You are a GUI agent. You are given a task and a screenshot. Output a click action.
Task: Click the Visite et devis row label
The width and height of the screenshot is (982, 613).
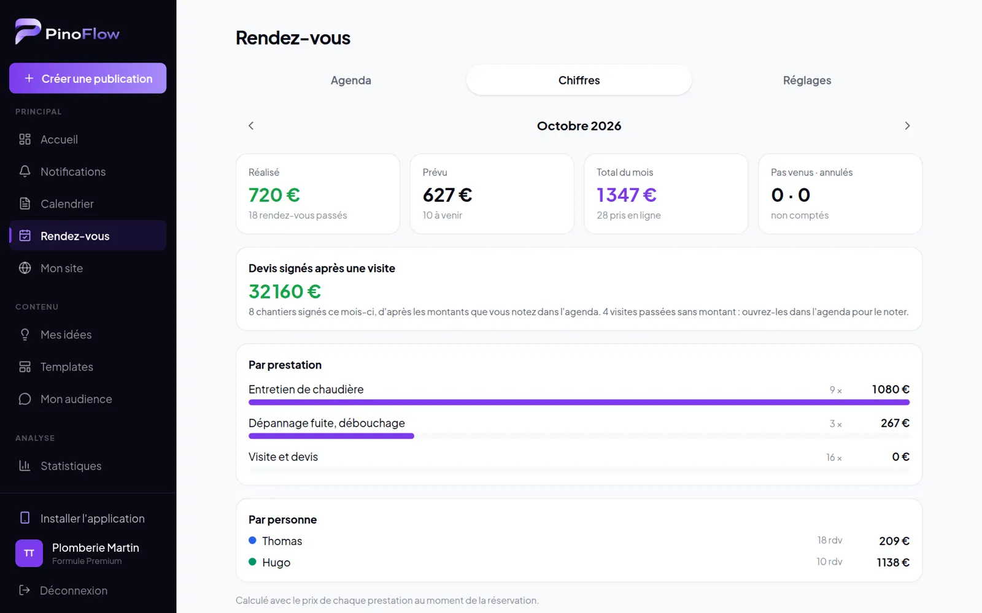click(x=283, y=457)
